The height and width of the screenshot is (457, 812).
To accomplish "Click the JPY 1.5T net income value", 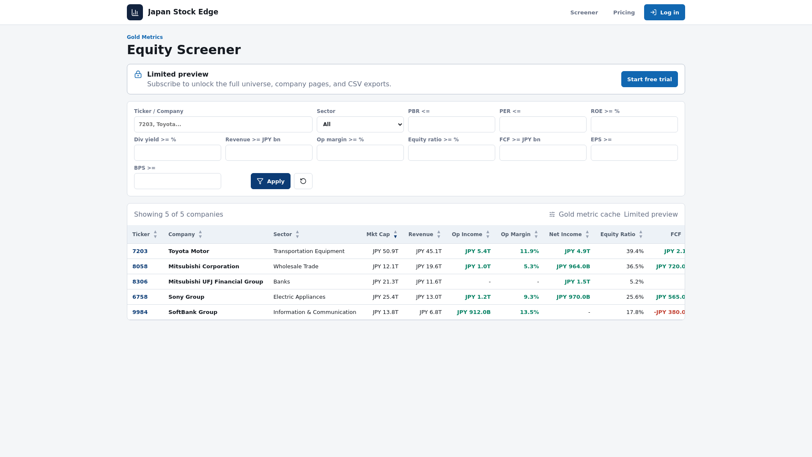I will [x=577, y=282].
